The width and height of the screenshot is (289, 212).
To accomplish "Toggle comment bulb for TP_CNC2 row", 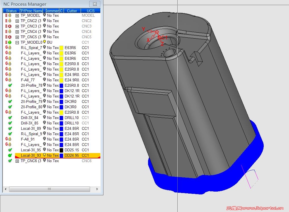I will [44, 20].
